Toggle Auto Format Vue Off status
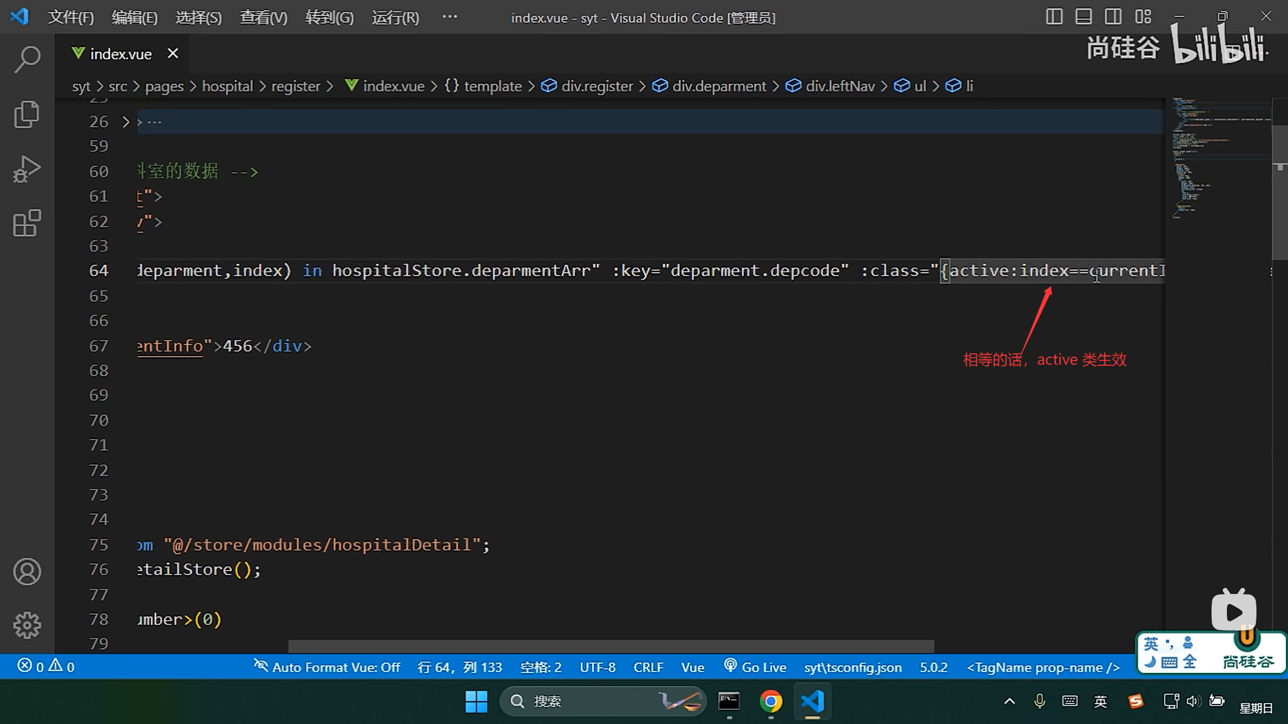Image resolution: width=1288 pixels, height=724 pixels. 327,667
